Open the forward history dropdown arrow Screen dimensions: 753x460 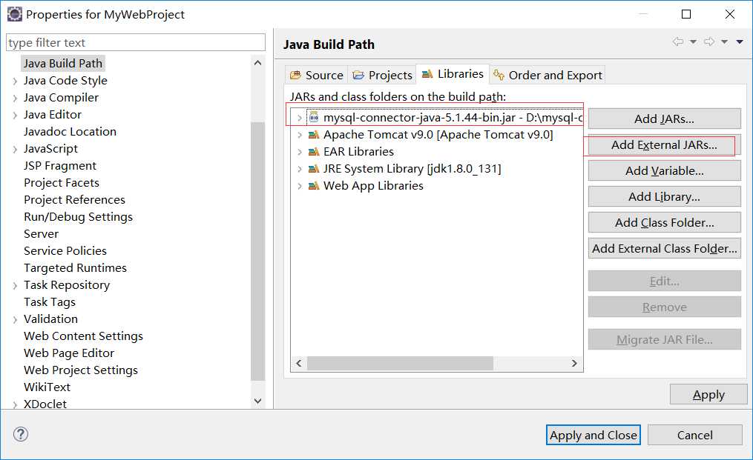[724, 41]
